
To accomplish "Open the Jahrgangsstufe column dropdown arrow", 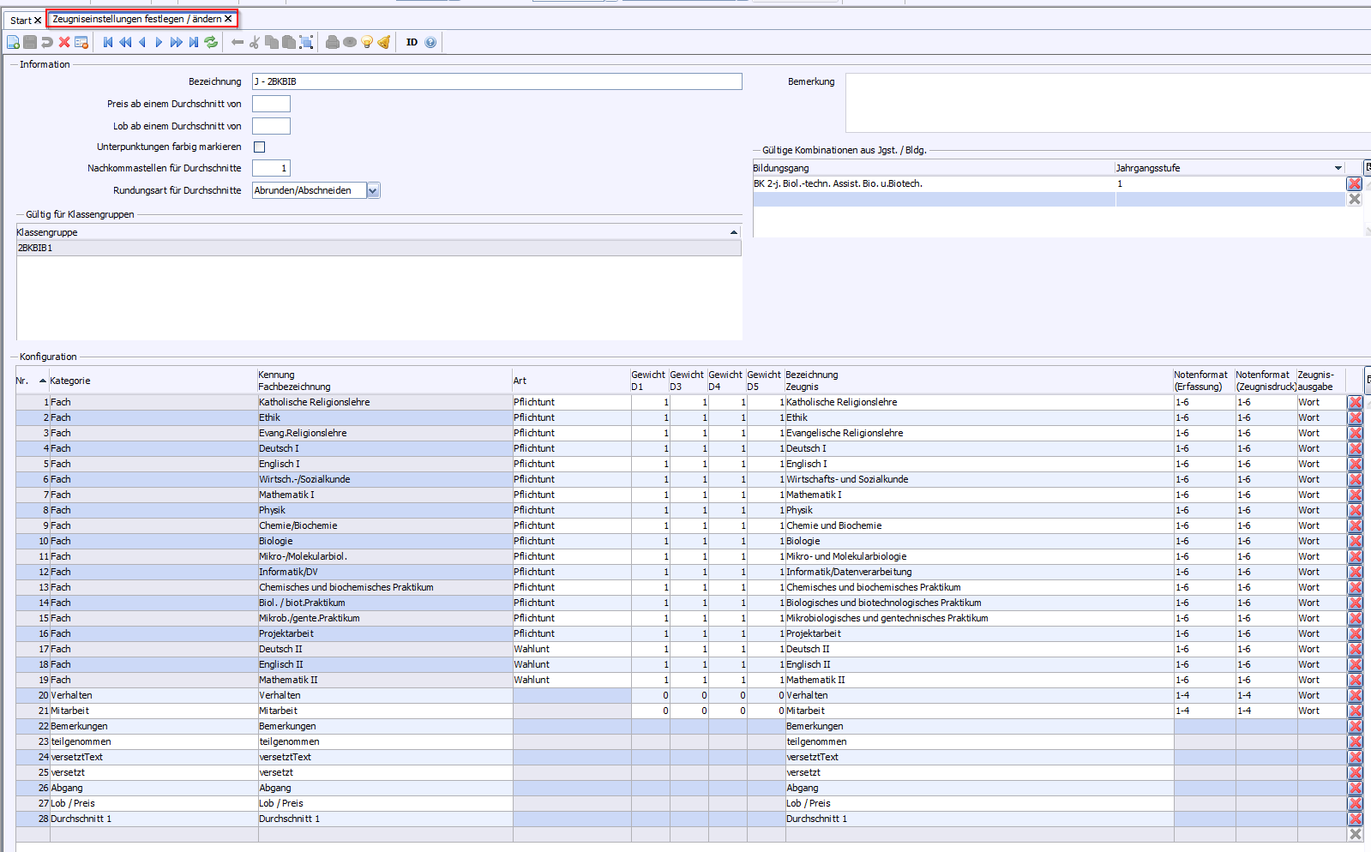I will 1338,168.
